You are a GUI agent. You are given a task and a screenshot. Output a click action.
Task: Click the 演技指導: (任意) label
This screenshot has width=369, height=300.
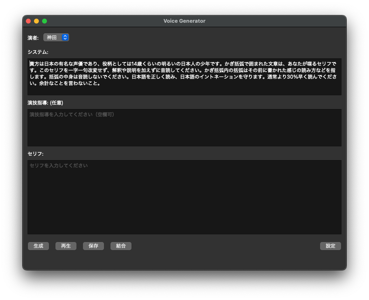pos(45,103)
